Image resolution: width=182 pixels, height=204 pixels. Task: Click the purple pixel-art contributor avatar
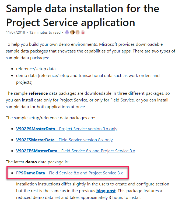tap(67, 33)
